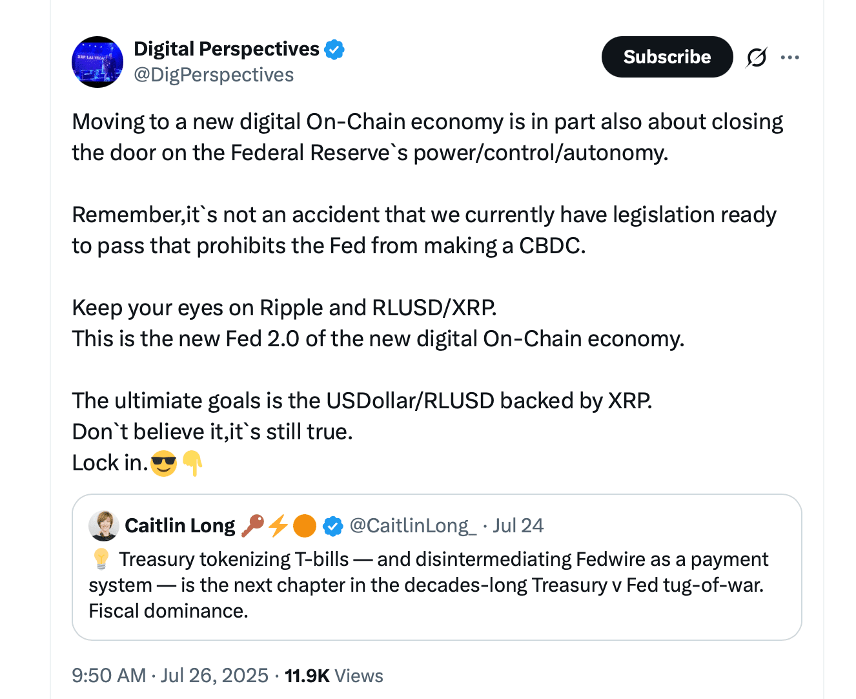This screenshot has height=699, width=856.
Task: Click the orange circle emoji
Action: click(305, 526)
